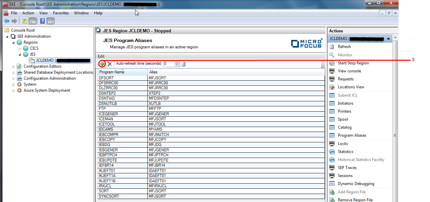This screenshot has height=202, width=430.
Task: Expand the CICS regions node
Action: pyautogui.click(x=20, y=48)
